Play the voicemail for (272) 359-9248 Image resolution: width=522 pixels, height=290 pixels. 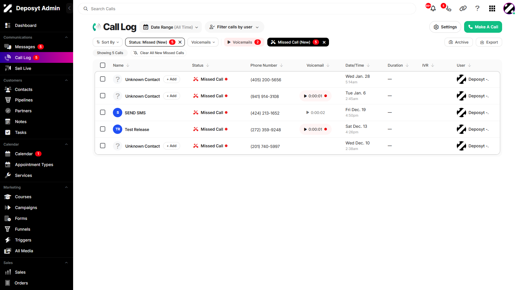(x=315, y=129)
